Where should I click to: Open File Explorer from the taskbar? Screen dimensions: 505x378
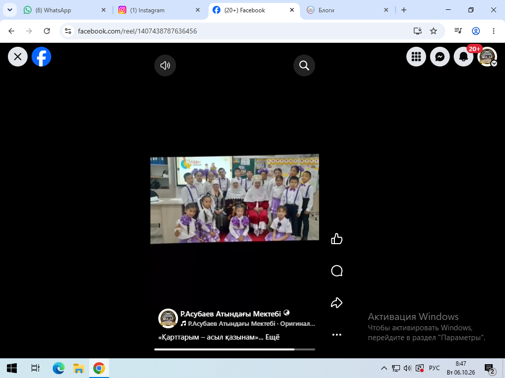[x=78, y=368]
